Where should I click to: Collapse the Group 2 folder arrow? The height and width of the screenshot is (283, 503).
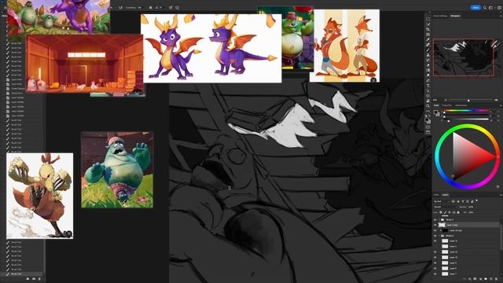pos(439,236)
